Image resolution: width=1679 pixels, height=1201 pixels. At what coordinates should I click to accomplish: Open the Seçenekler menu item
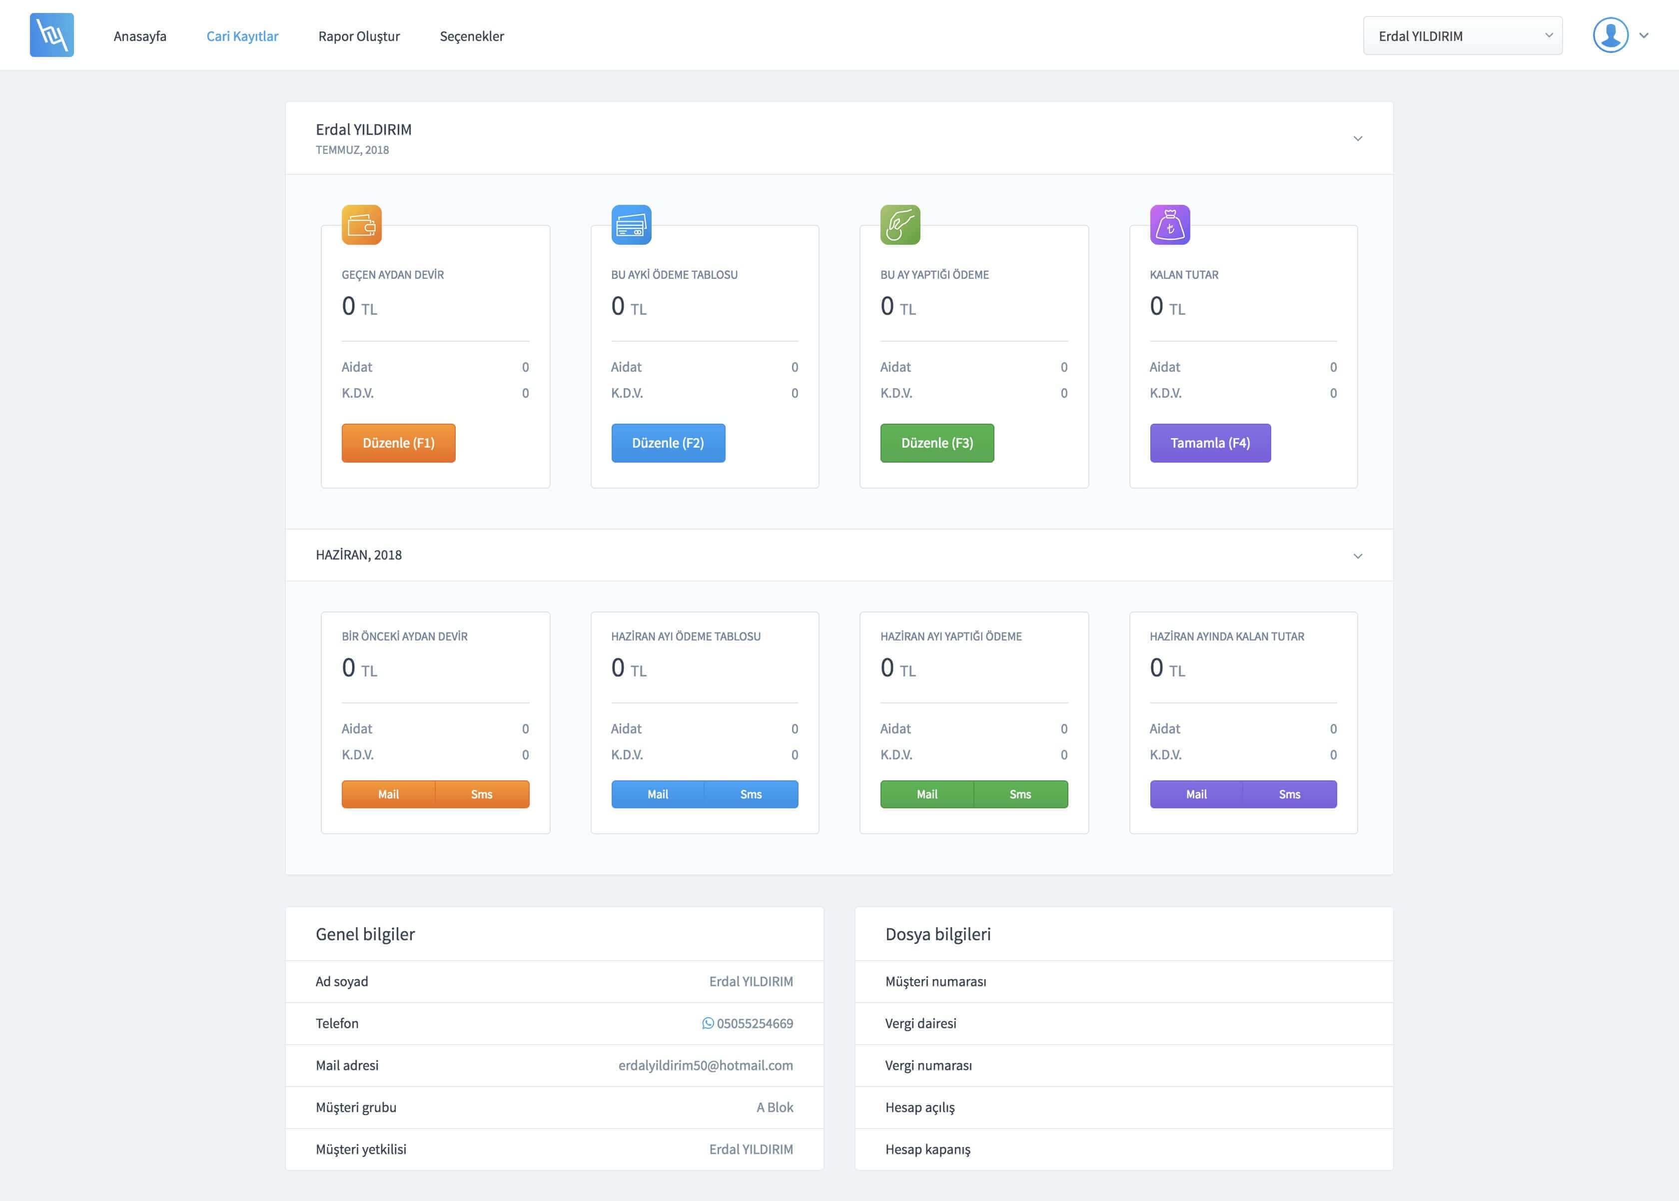coord(471,36)
